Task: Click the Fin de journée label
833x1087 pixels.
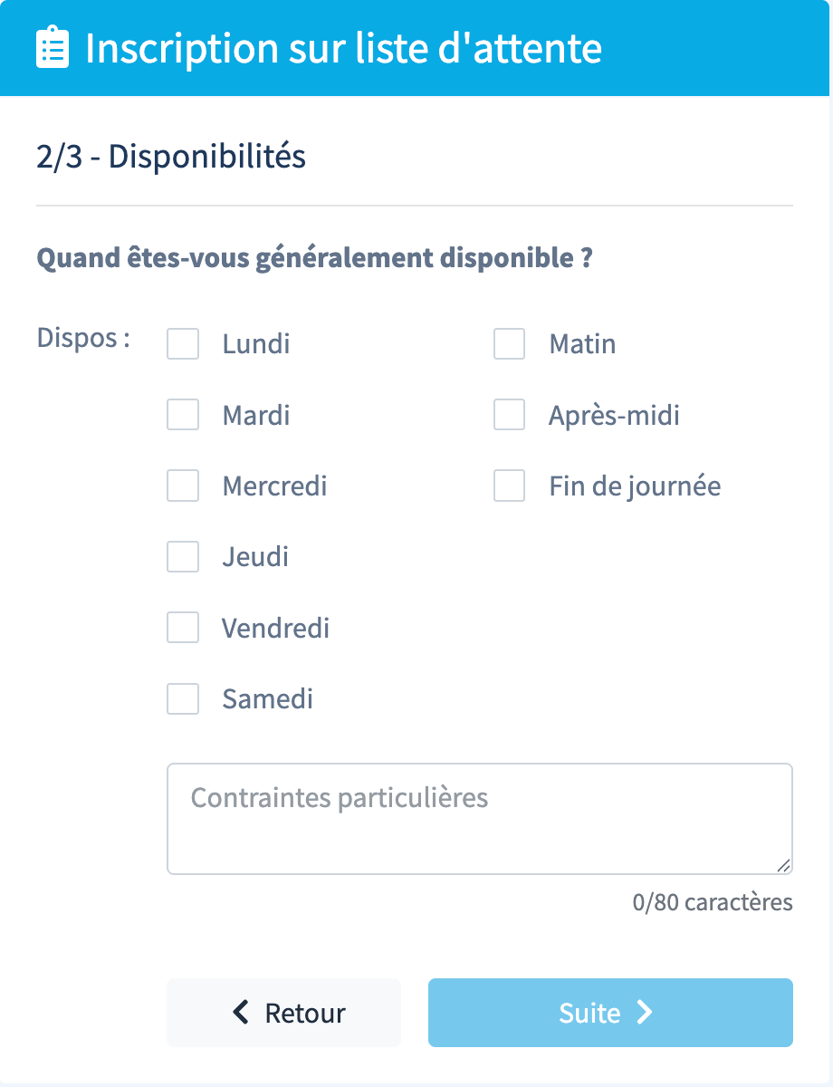Action: [635, 486]
